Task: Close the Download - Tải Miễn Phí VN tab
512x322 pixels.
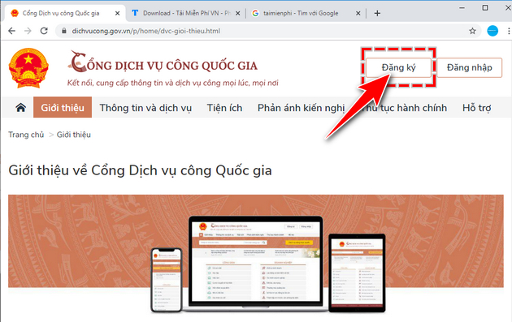Action: pos(237,13)
